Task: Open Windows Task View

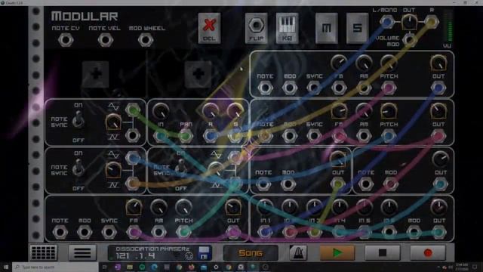Action: pyautogui.click(x=105, y=267)
